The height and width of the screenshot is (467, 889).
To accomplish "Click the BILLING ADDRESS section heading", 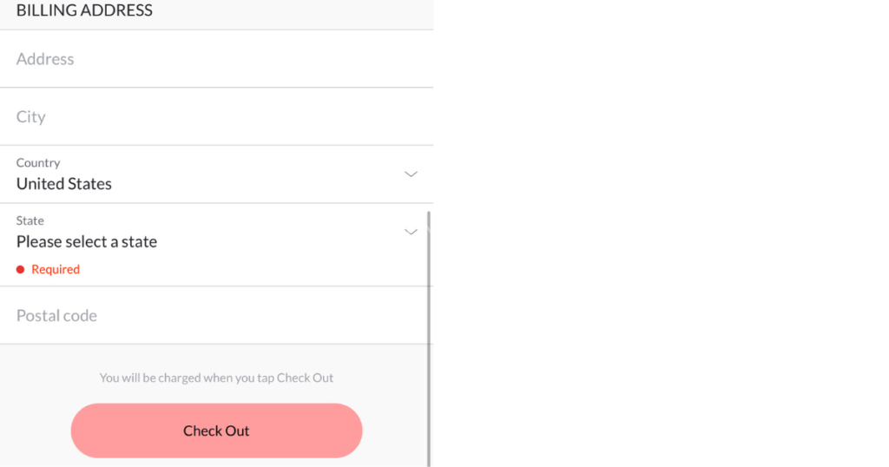I will [x=84, y=11].
